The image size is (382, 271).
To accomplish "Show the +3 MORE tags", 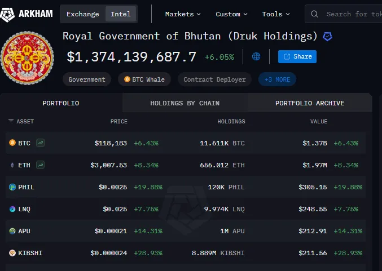I will [x=277, y=79].
